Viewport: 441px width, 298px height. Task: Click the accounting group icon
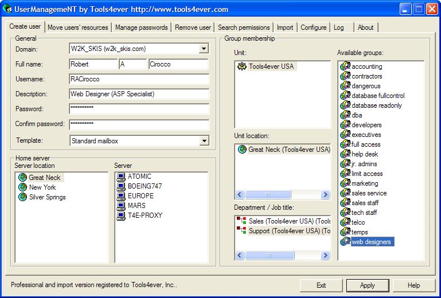[345, 66]
